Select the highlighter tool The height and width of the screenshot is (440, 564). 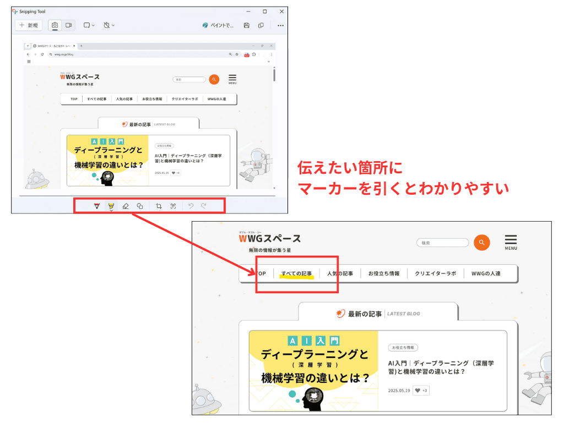(111, 206)
